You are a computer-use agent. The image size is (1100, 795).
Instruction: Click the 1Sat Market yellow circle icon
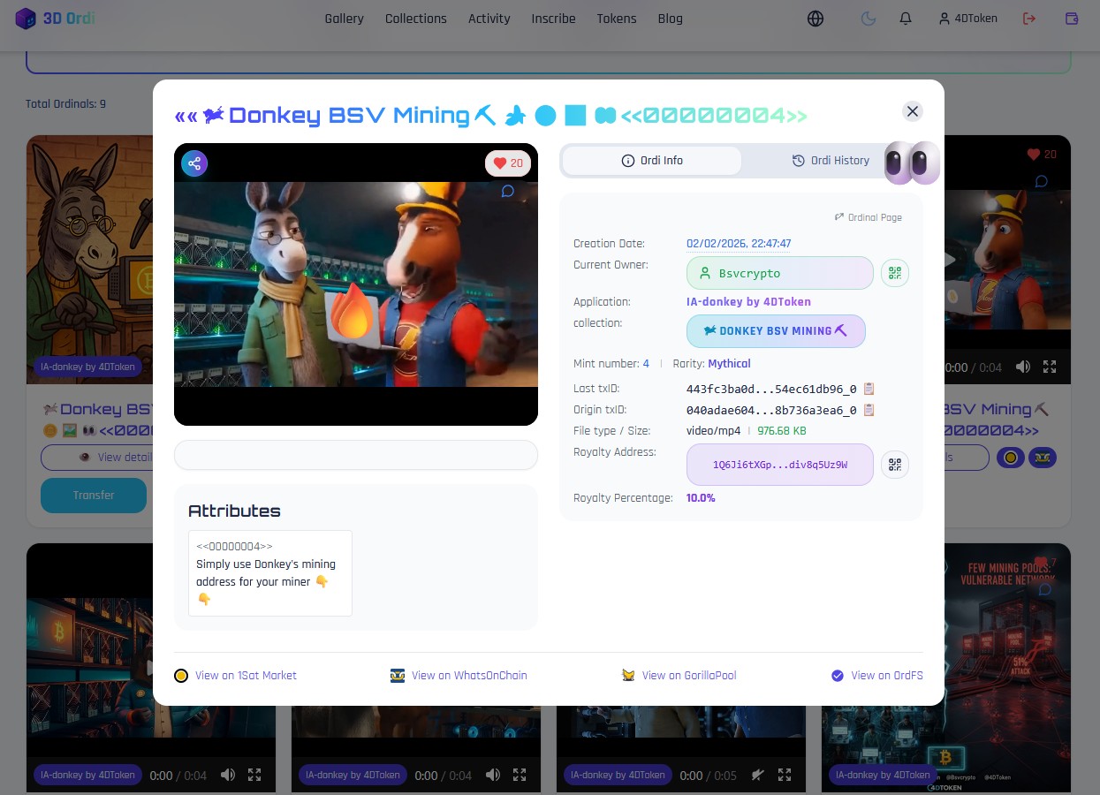click(x=181, y=676)
